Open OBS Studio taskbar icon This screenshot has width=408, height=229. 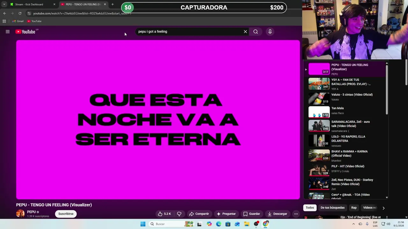click(256, 224)
